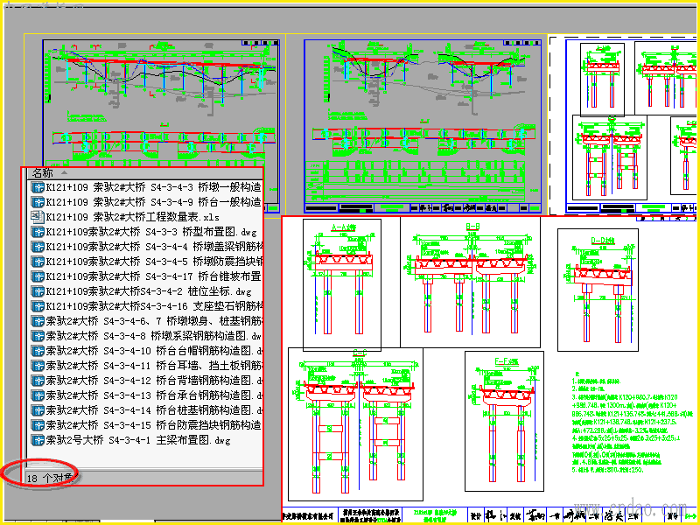
Task: Click DWG icon of S4-3-4-9 桥台一般构造 file
Action: 38,202
